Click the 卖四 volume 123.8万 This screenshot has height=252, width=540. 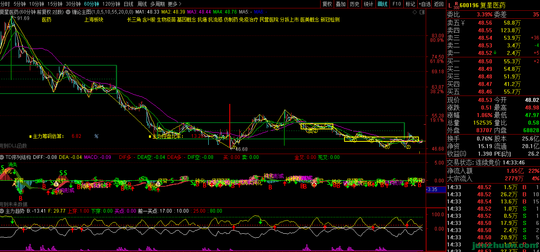[x=511, y=31]
